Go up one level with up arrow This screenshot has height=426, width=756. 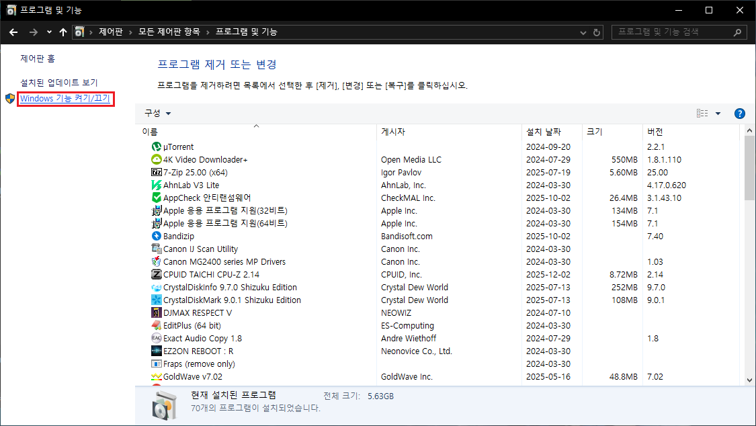[x=63, y=32]
